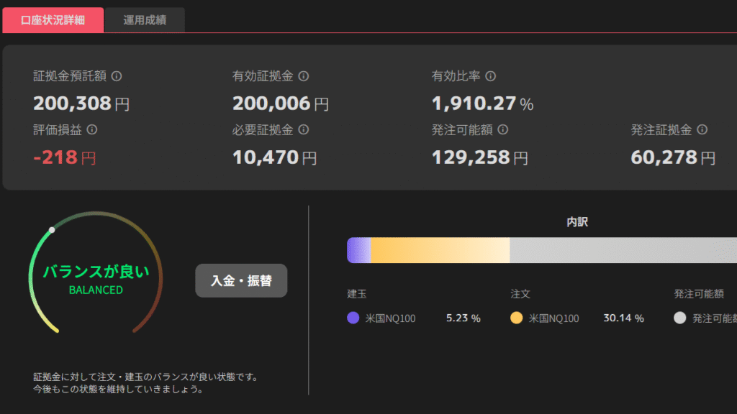Screen dimensions: 737x414
Task: Click the 30.14 % order percentage
Action: coord(624,318)
